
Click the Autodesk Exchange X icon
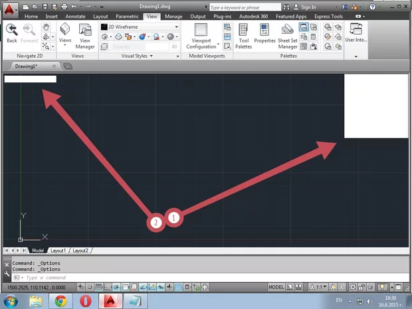(344, 7)
